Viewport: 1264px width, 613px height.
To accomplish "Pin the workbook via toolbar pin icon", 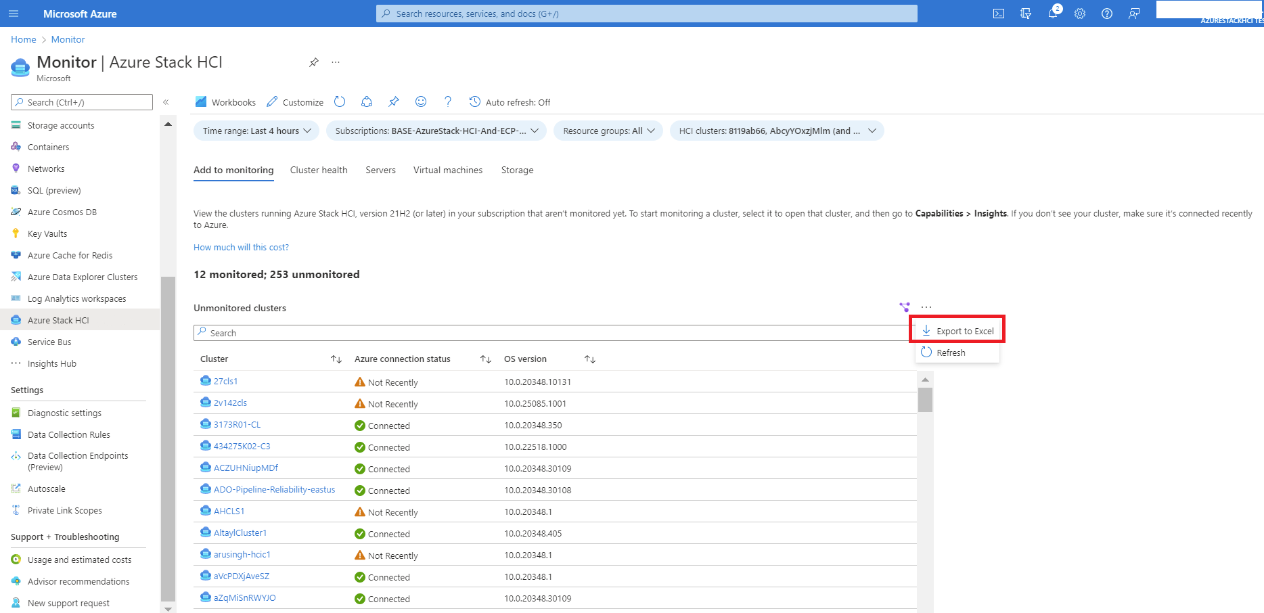I will pyautogui.click(x=394, y=101).
